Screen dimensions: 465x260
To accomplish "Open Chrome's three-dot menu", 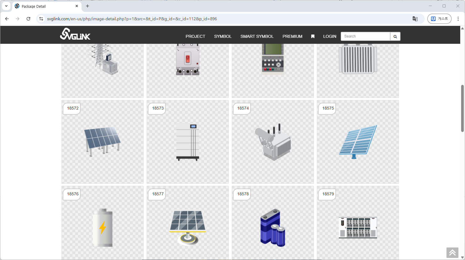I will coord(458,19).
